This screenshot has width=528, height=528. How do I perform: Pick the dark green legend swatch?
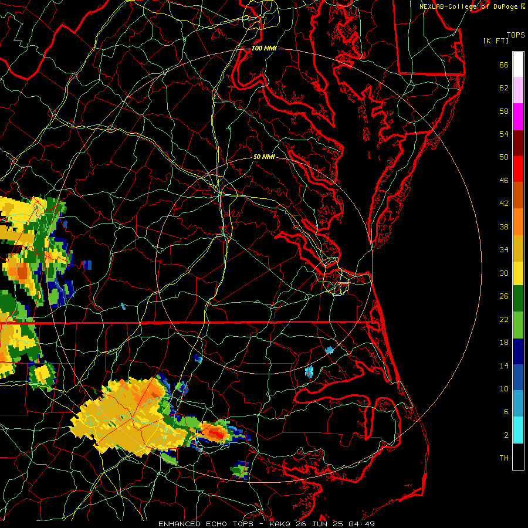(x=518, y=299)
